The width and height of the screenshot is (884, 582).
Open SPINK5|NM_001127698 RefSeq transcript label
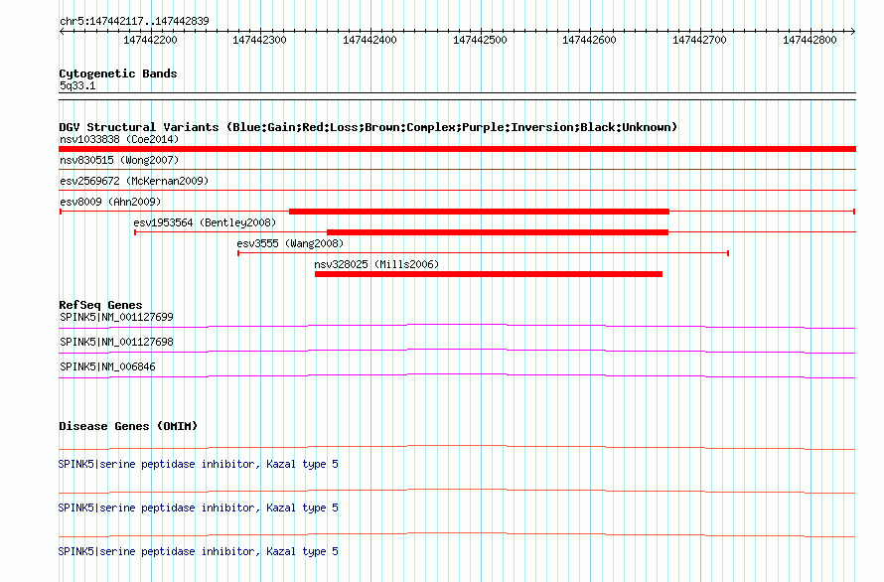point(116,342)
